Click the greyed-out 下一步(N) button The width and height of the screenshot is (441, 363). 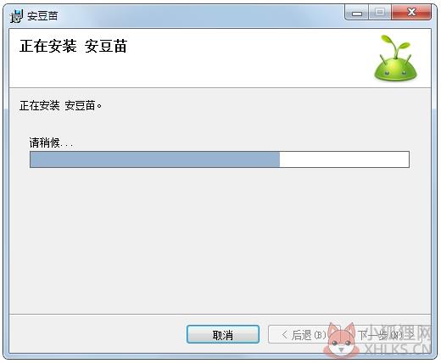click(x=386, y=335)
